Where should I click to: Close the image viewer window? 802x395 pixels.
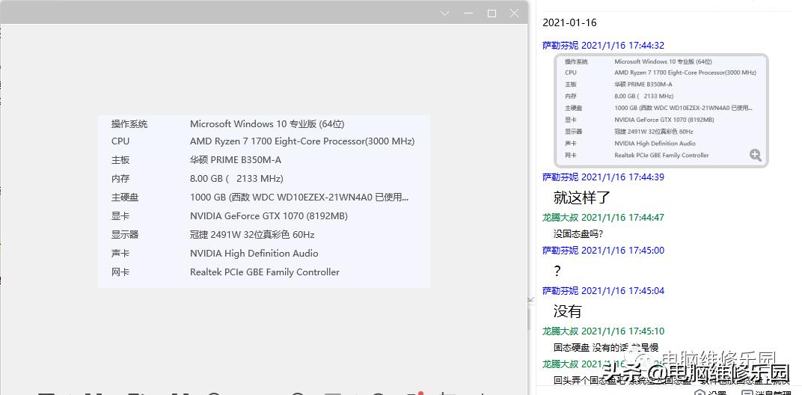click(515, 13)
